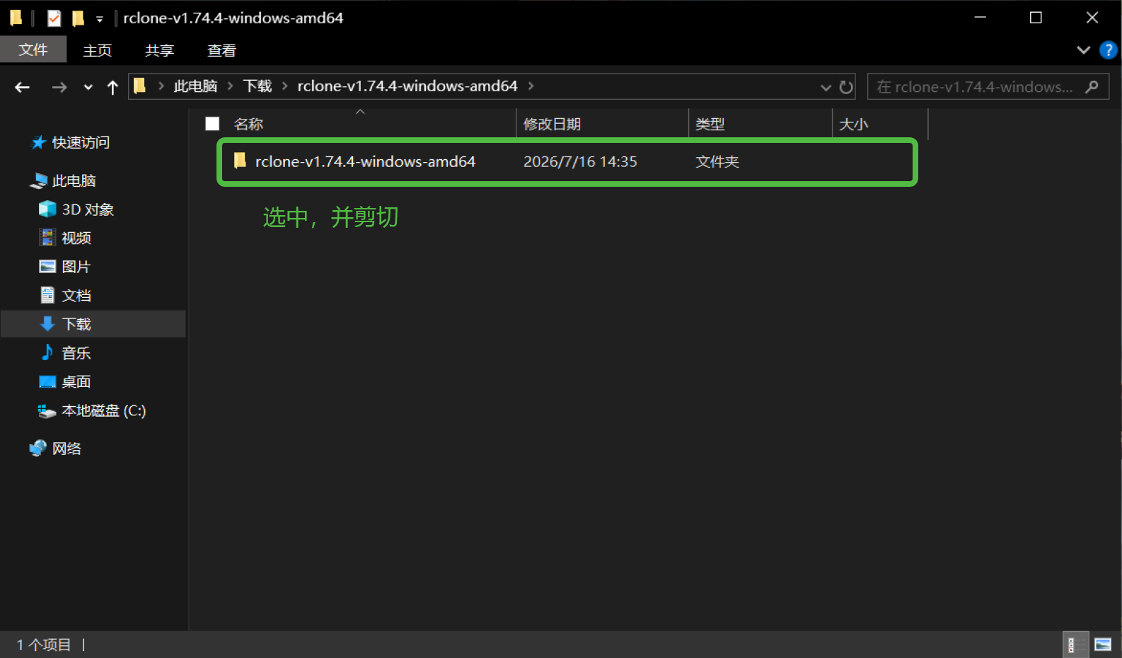Expand the chevron after the rclone breadcrumb
Screen dimensions: 1122x658
pos(531,86)
